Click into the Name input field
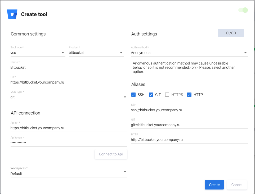This screenshot has width=255, height=194. [x=69, y=68]
